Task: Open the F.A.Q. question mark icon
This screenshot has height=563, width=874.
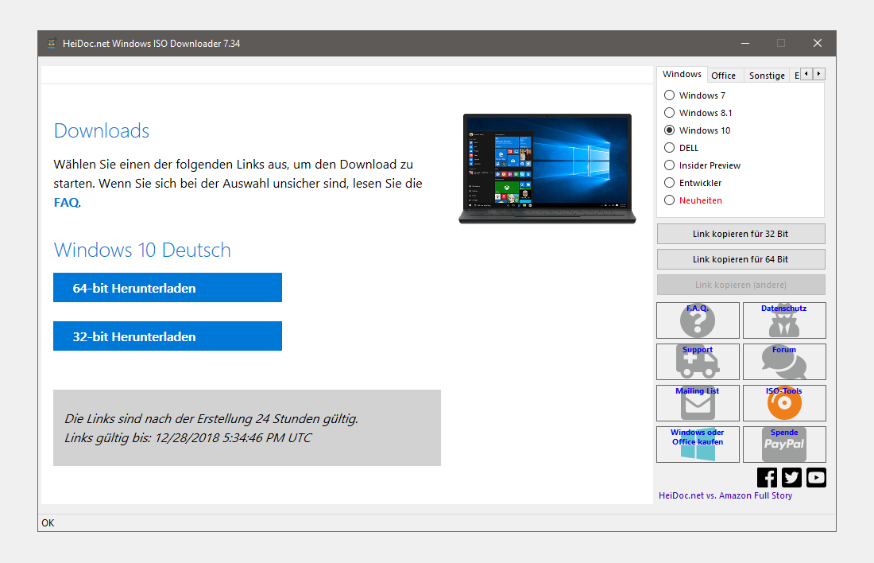Action: [698, 320]
